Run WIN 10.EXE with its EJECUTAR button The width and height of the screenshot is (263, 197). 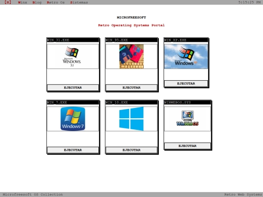[131, 150]
